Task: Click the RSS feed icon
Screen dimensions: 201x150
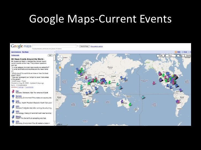Action: coord(176,52)
